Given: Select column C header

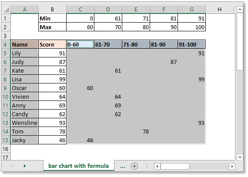Looking at the screenshot, I should 80,10.
